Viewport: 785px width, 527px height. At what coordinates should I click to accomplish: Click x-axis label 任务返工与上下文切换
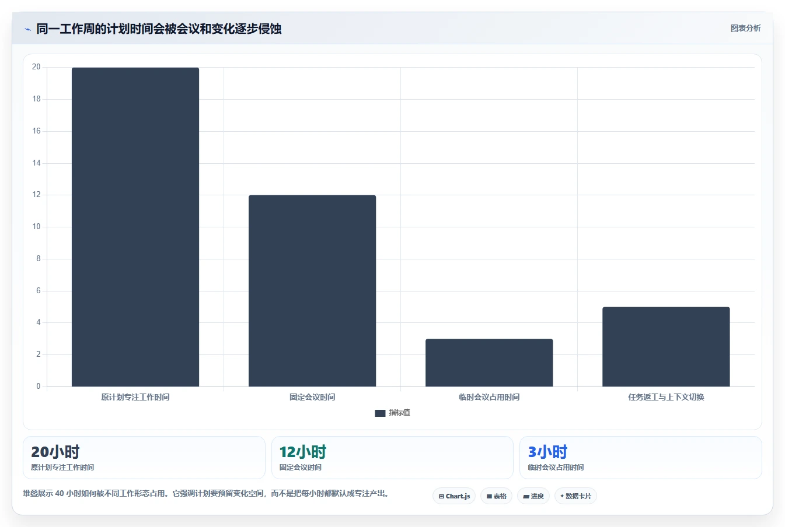(666, 397)
